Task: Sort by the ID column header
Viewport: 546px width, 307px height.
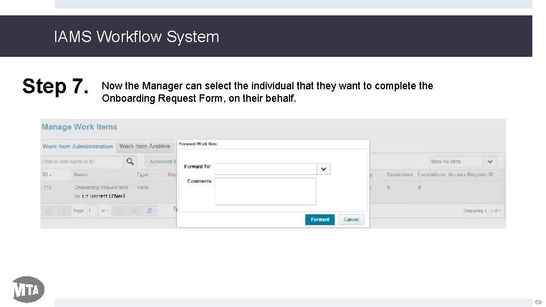Action: point(47,175)
